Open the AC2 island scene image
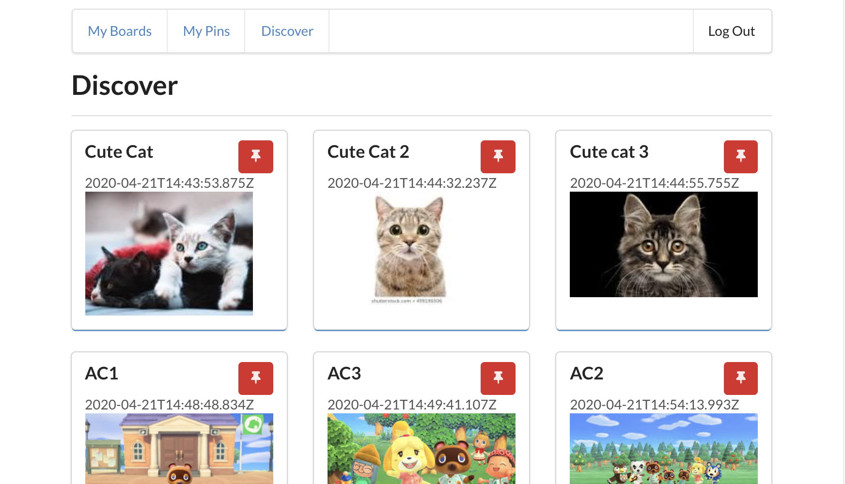845x484 pixels. coord(664,449)
